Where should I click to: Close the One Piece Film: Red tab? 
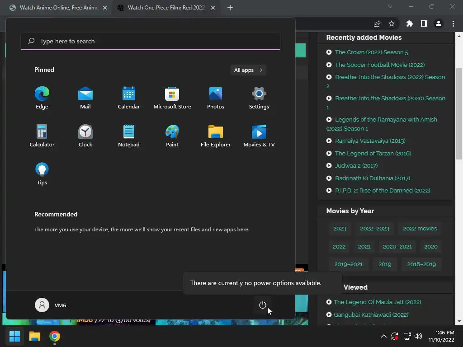tap(213, 8)
